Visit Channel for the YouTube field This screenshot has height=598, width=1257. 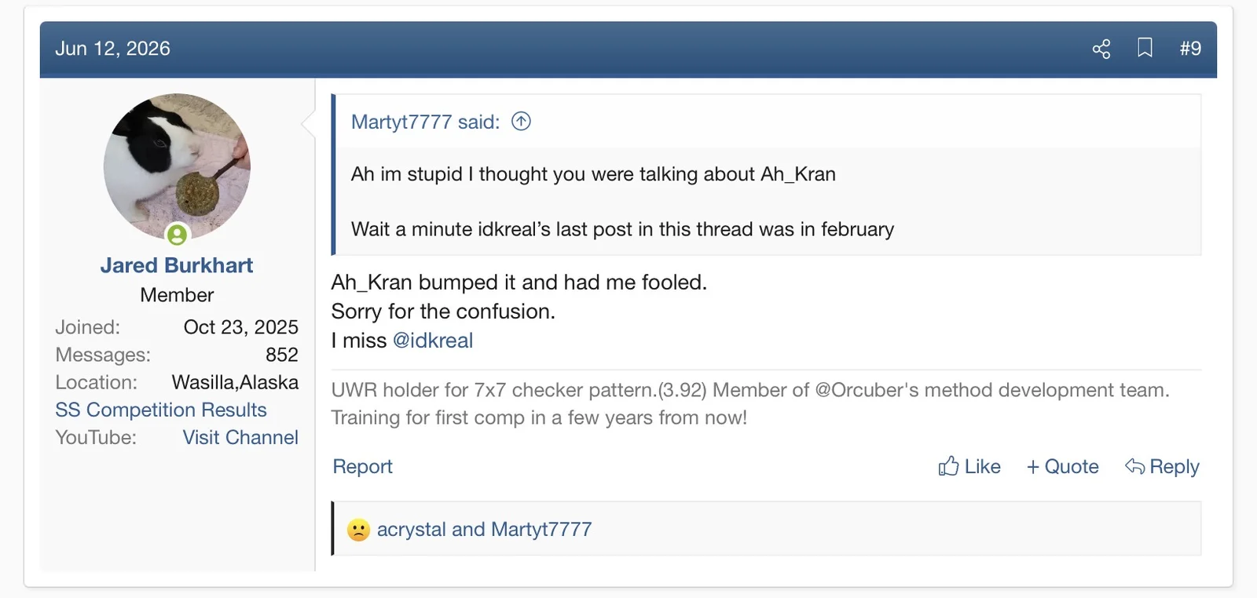[240, 437]
